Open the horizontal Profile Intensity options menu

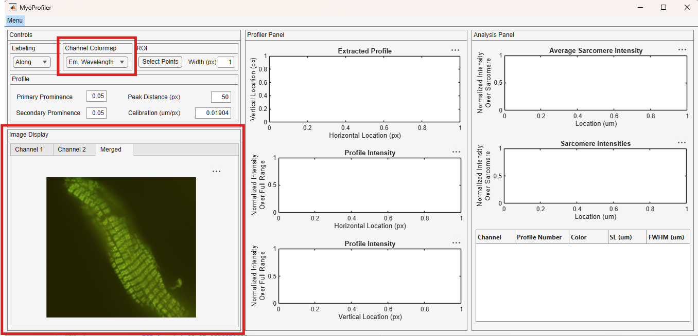(x=456, y=152)
